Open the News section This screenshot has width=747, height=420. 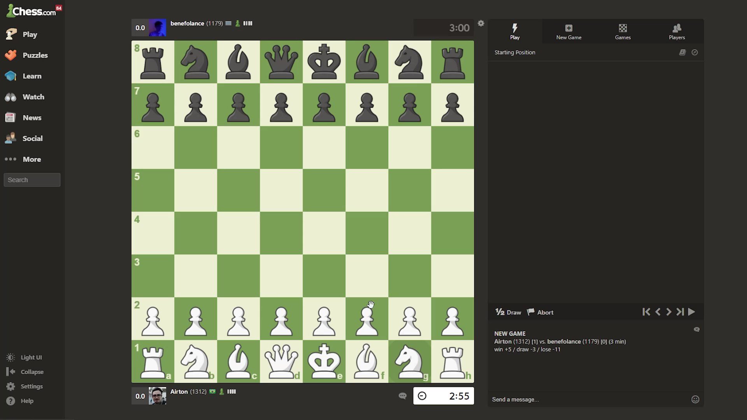click(23, 118)
